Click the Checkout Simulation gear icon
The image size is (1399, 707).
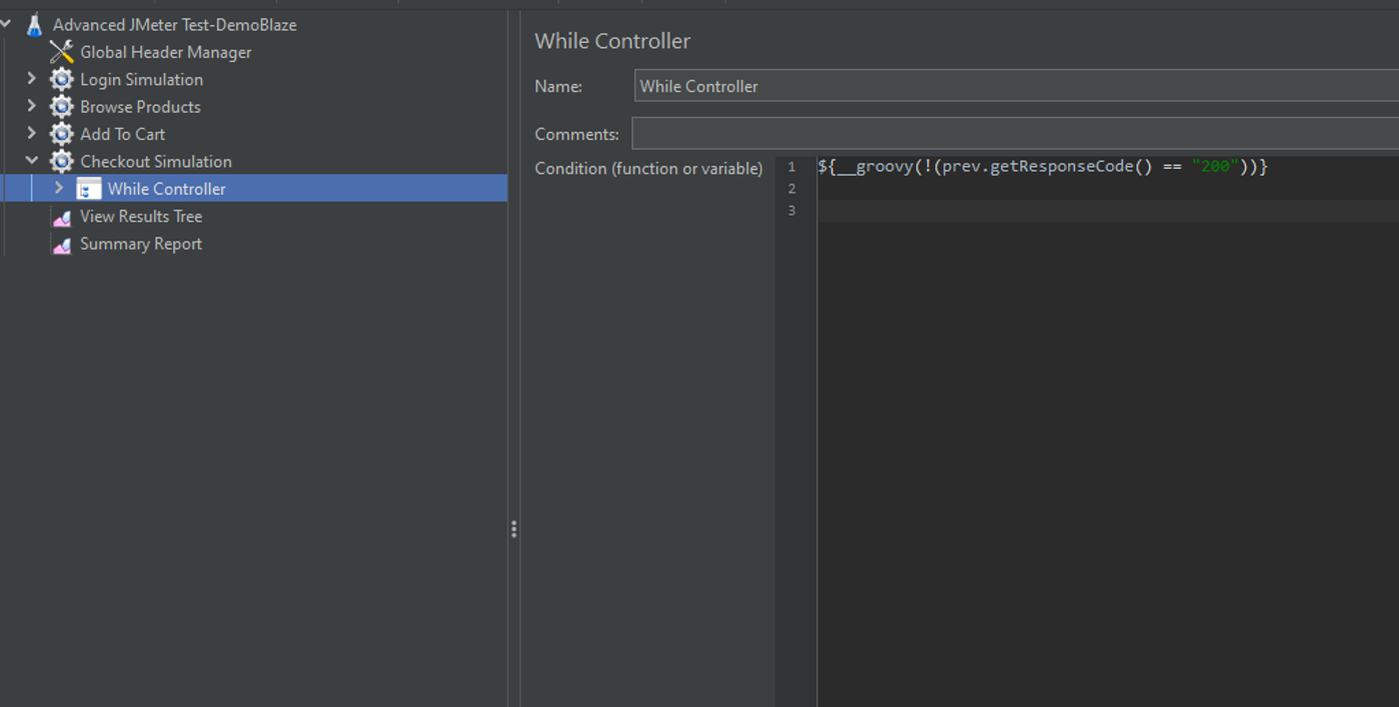click(x=62, y=161)
